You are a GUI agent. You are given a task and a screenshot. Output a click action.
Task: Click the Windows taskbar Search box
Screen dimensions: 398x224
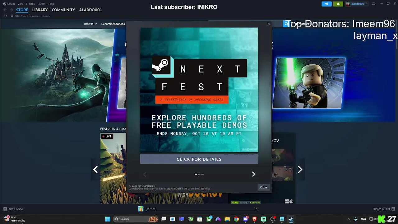pos(136,219)
